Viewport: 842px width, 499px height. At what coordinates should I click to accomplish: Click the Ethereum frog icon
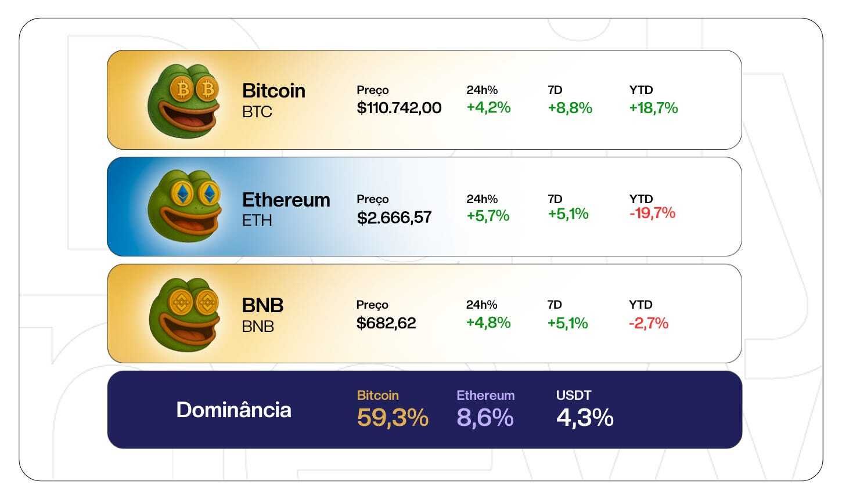185,207
